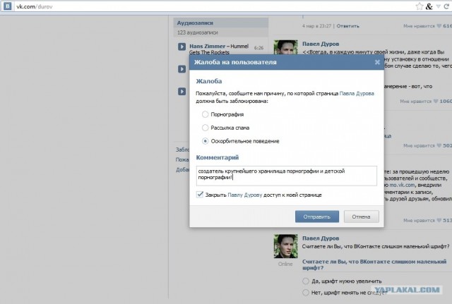Like the post with 616 likes
The image size is (452, 304).
coord(439,26)
